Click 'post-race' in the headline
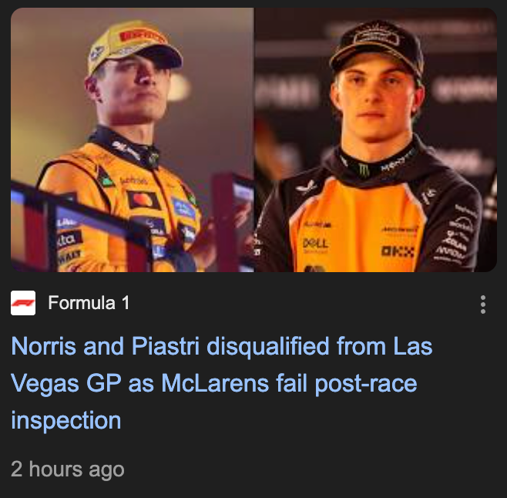This screenshot has height=498, width=507. click(x=365, y=383)
